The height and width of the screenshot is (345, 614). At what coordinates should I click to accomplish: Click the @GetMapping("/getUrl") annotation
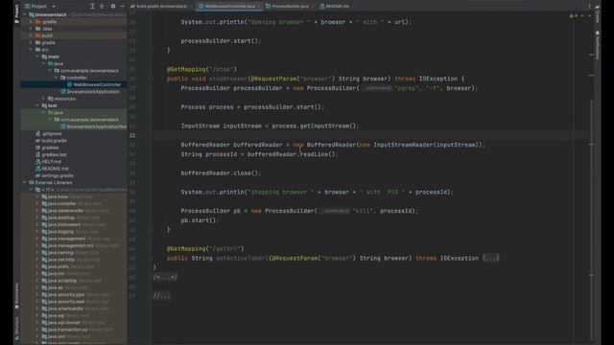point(205,249)
